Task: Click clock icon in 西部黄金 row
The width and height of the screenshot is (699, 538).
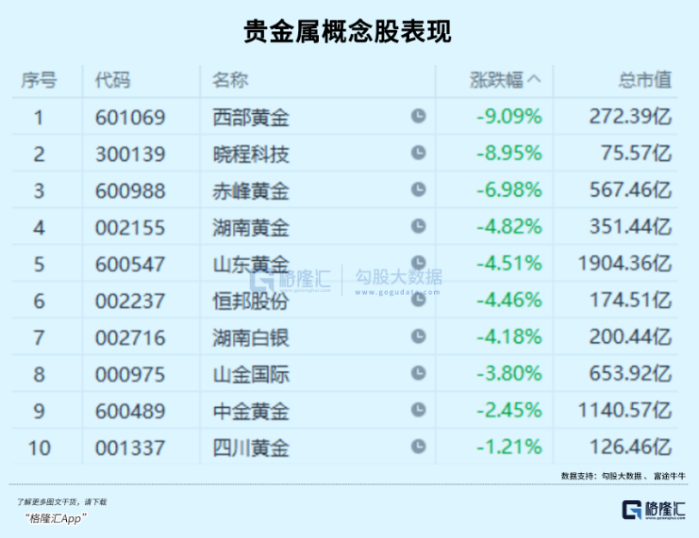Action: [x=418, y=117]
